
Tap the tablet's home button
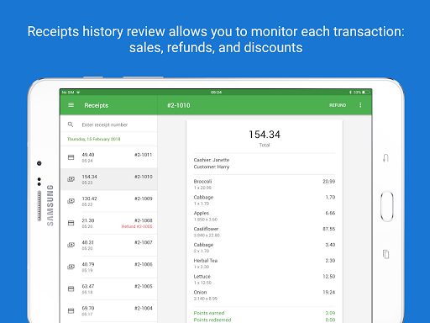[x=387, y=206]
